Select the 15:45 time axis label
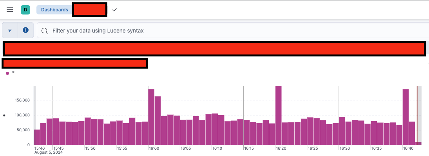 point(58,148)
